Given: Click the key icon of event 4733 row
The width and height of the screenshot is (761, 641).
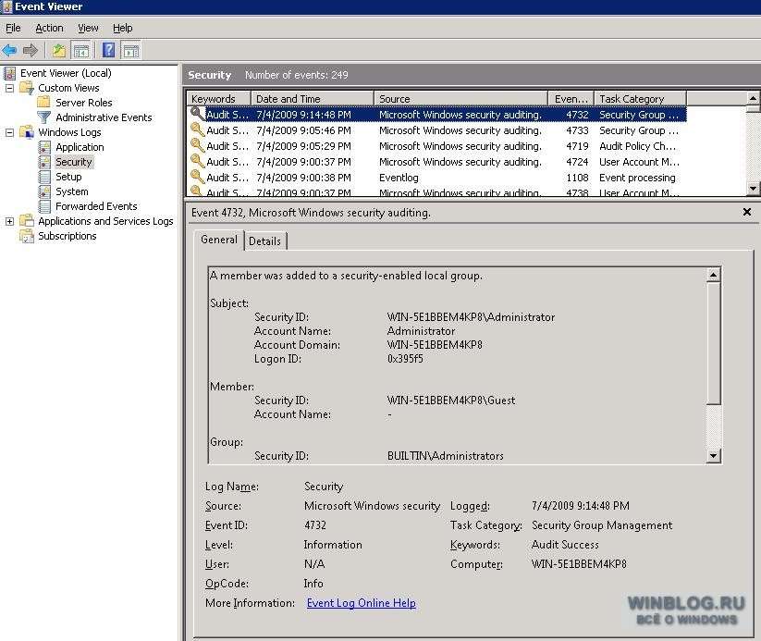Looking at the screenshot, I should [197, 129].
